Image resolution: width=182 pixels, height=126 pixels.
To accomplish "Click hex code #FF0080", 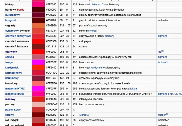I will [x=51, y=5].
